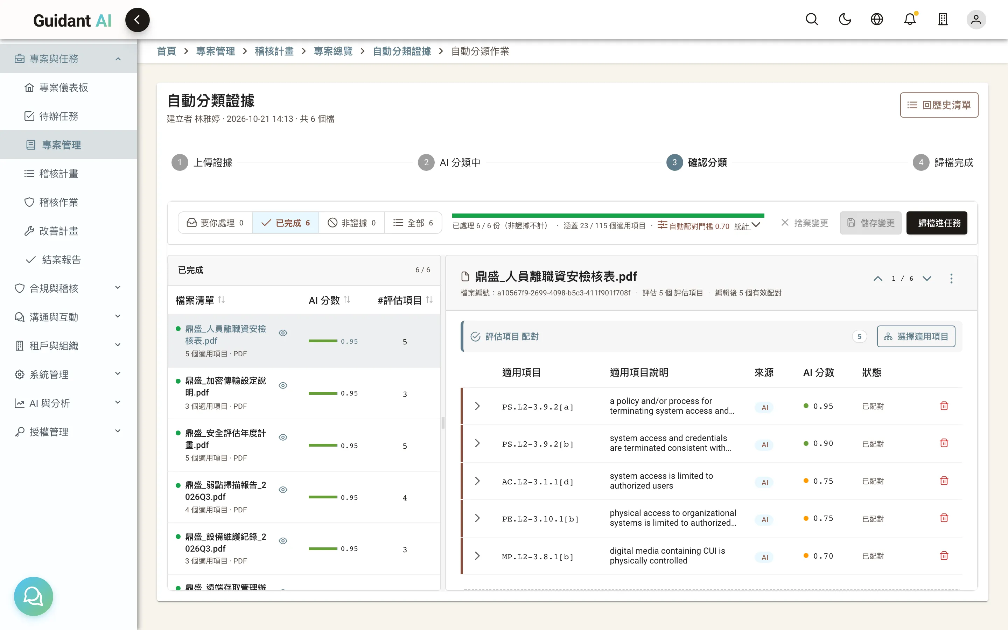The width and height of the screenshot is (1008, 630).
Task: Delete the PS.L2-3.9.2[a] mapping
Action: (944, 406)
